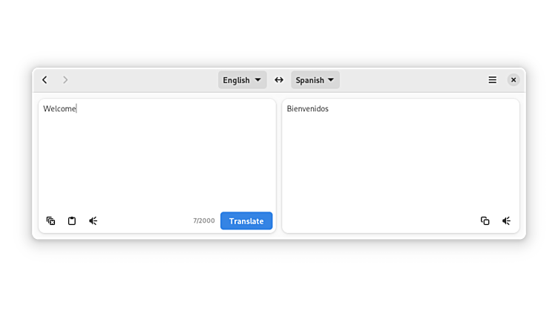Image resolution: width=558 pixels, height=314 pixels.
Task: Close the translator window
Action: [x=513, y=80]
